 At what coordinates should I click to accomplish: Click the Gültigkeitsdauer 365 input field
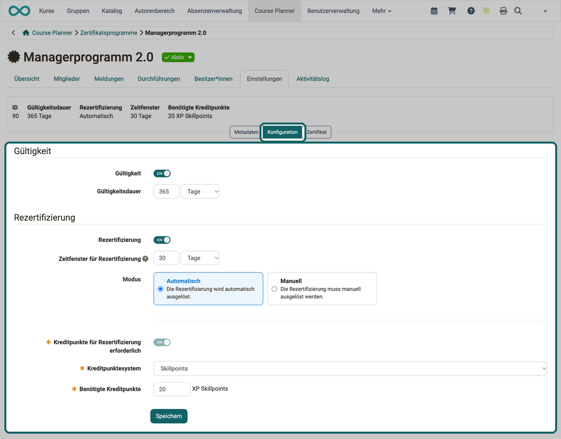click(166, 191)
